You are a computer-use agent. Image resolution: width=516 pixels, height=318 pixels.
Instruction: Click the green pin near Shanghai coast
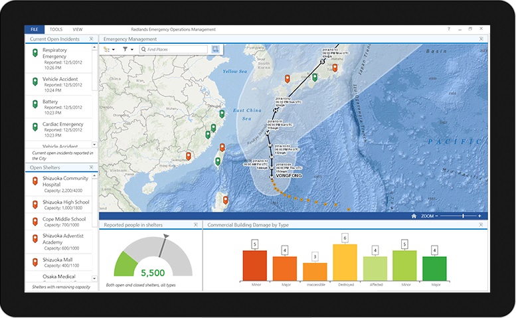[x=222, y=114]
